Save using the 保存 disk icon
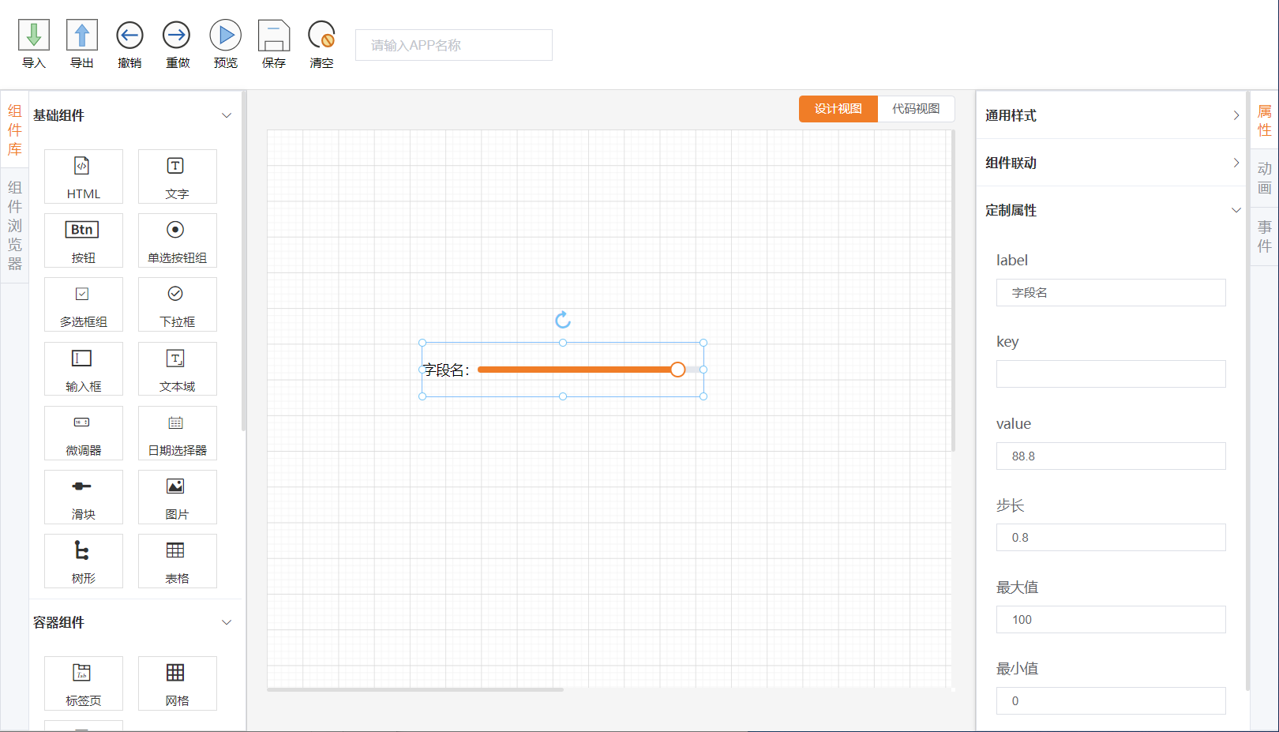The height and width of the screenshot is (732, 1279). tap(274, 36)
